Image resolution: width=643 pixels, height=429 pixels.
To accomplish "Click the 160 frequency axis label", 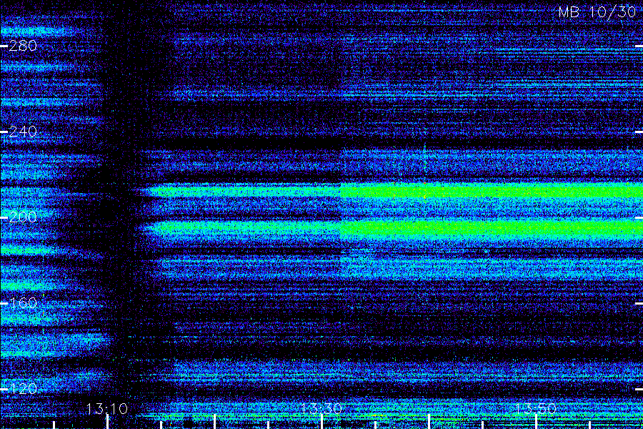I will pos(23,303).
